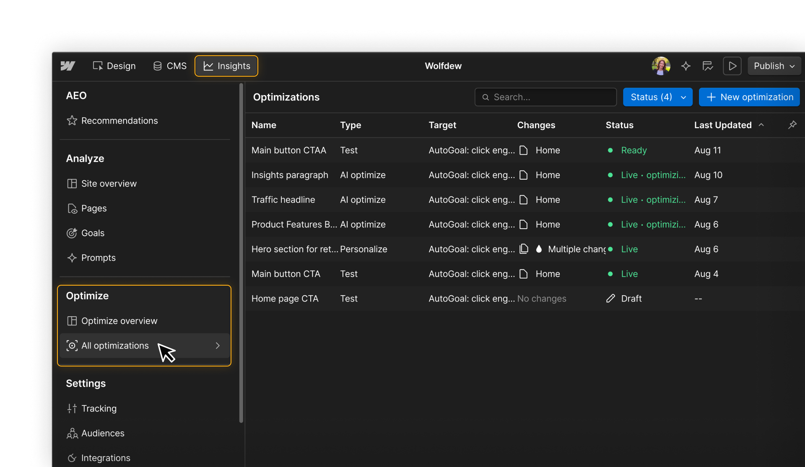This screenshot has height=467, width=805.
Task: Open Site overview under Analyze
Action: pos(145,183)
